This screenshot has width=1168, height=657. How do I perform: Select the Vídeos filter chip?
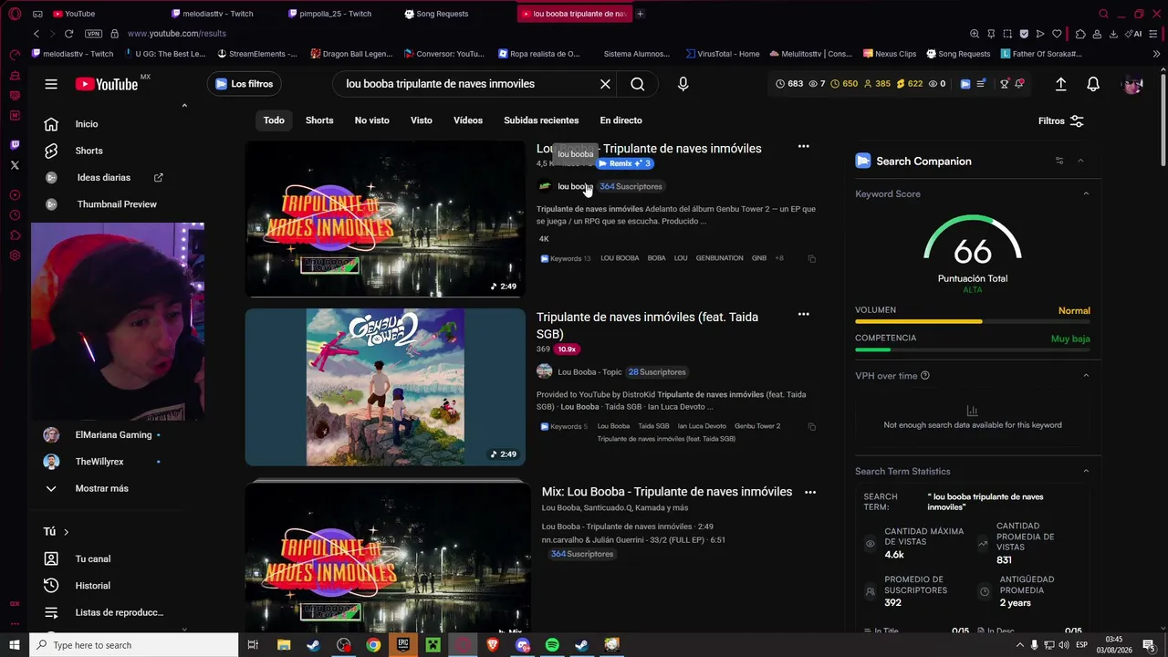point(468,120)
